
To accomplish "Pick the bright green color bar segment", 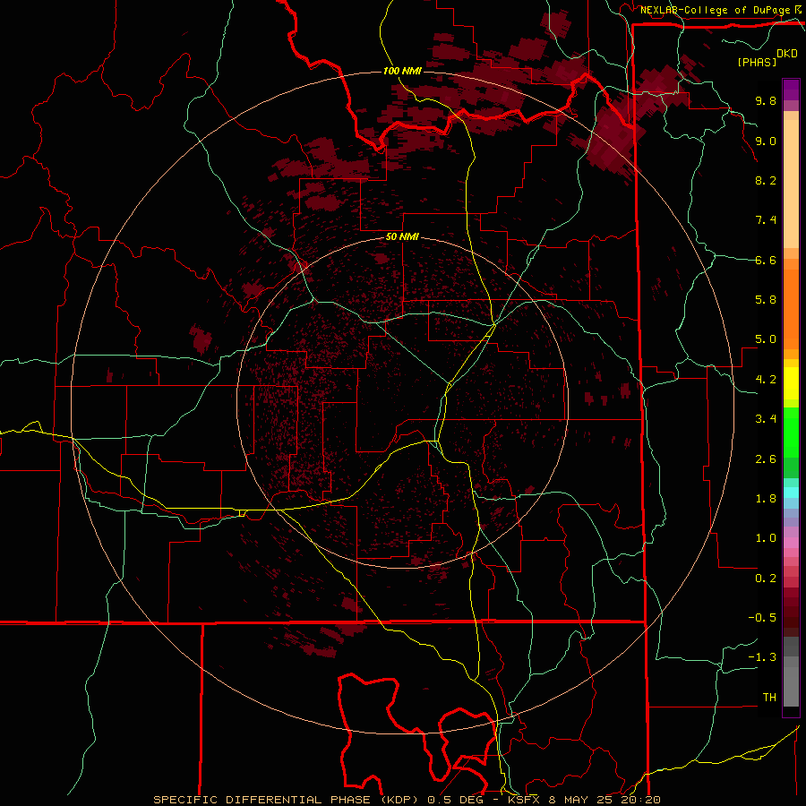I will tap(791, 433).
